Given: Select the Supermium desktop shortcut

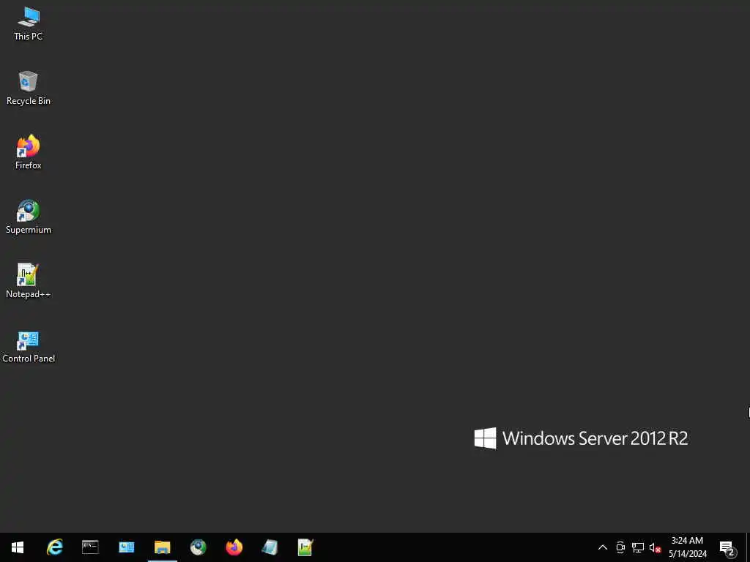Looking at the screenshot, I should [29, 217].
